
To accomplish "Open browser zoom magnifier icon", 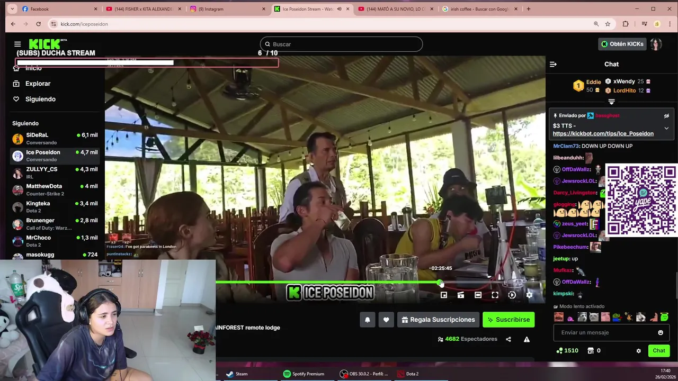I will 596,24.
